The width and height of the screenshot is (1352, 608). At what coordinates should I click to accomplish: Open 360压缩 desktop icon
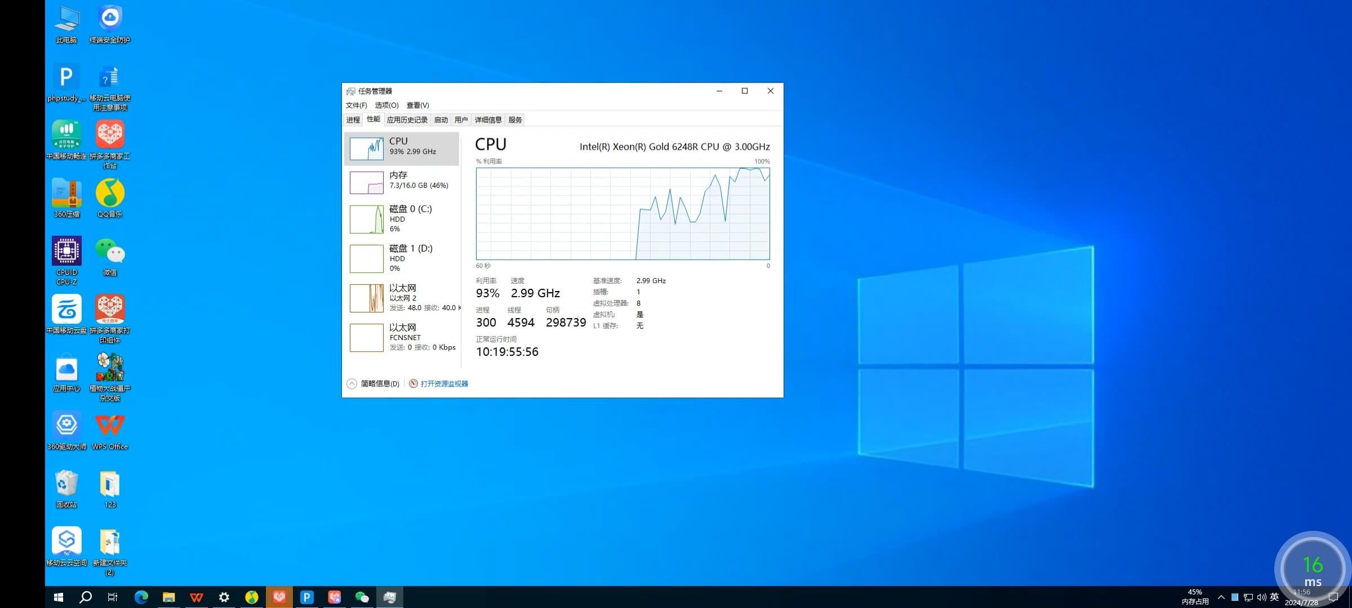point(66,198)
